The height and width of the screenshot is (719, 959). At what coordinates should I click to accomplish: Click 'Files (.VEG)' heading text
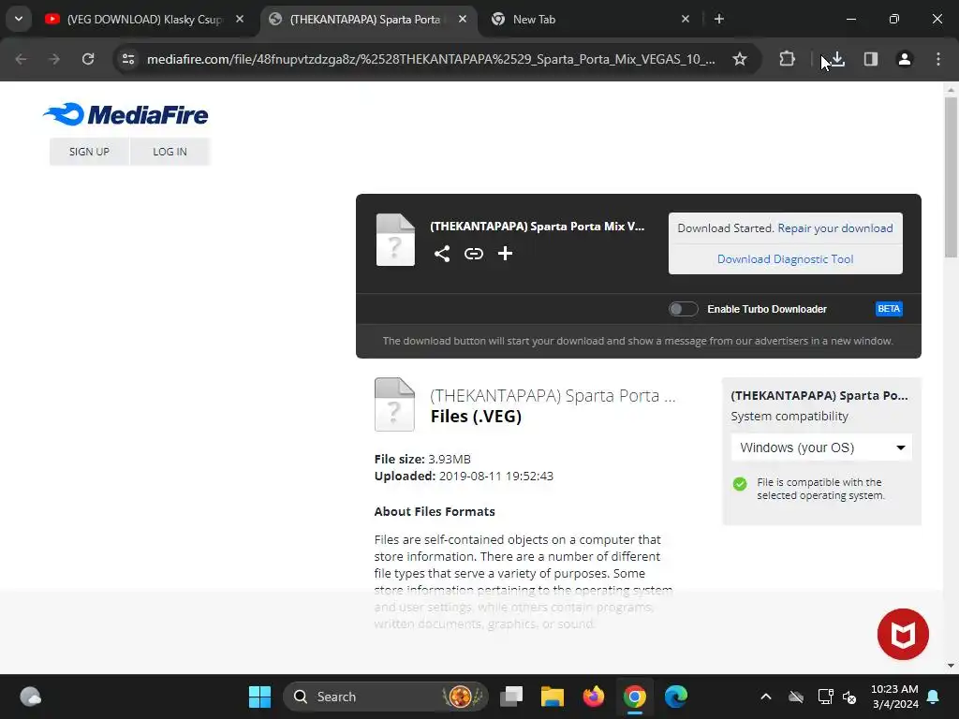point(476,417)
